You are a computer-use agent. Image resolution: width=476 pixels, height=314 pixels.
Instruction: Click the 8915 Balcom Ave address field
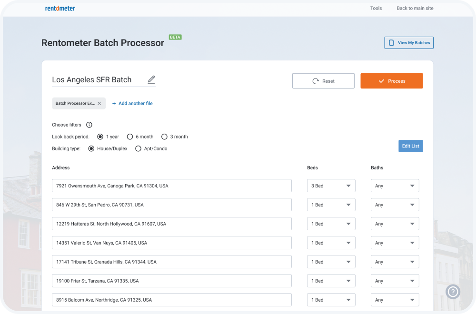pyautogui.click(x=172, y=300)
